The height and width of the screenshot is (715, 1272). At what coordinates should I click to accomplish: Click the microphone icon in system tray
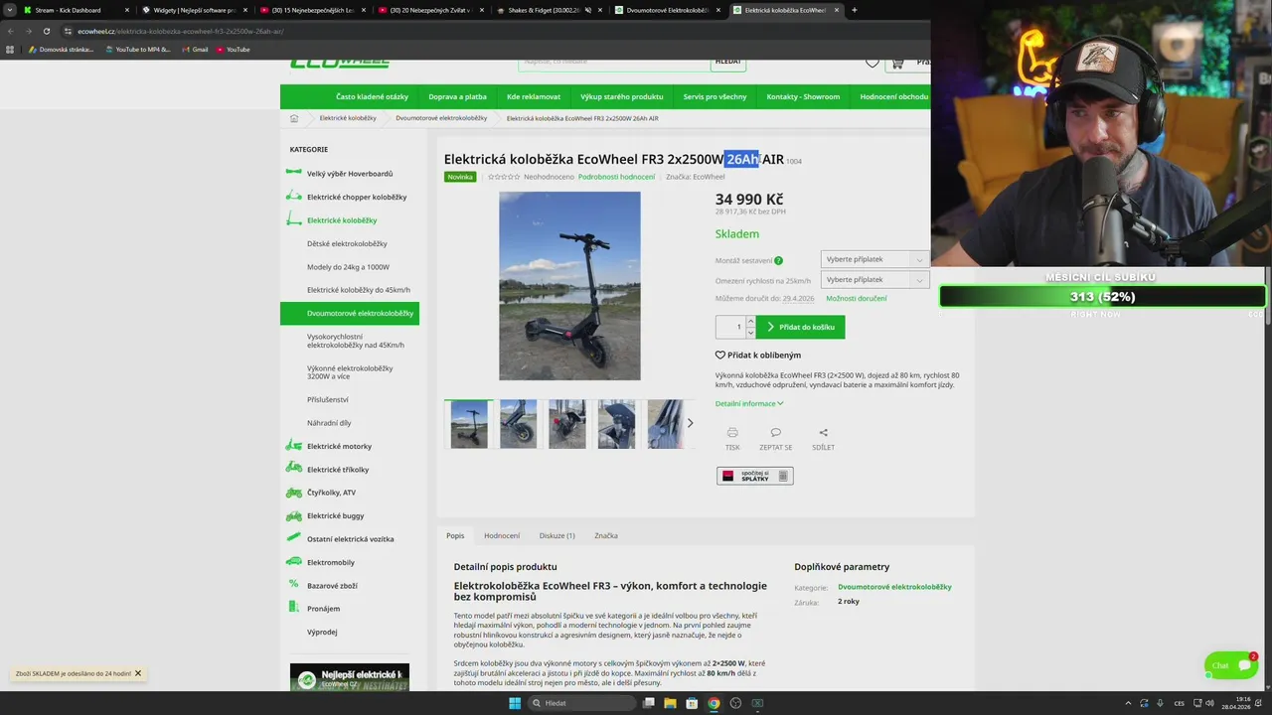click(x=1160, y=703)
